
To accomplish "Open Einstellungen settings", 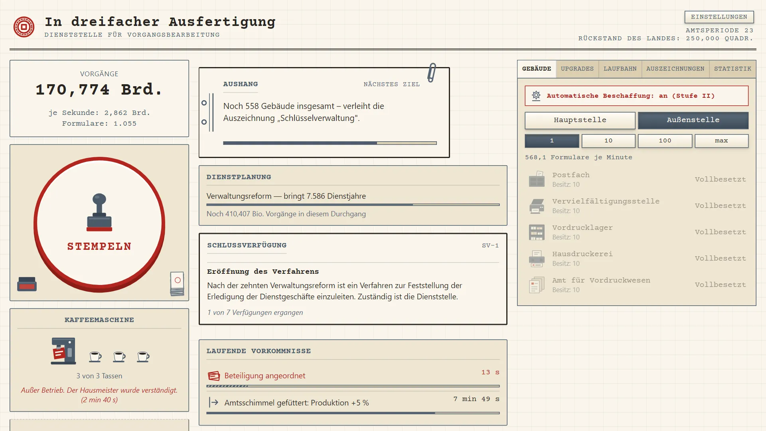I will (719, 17).
